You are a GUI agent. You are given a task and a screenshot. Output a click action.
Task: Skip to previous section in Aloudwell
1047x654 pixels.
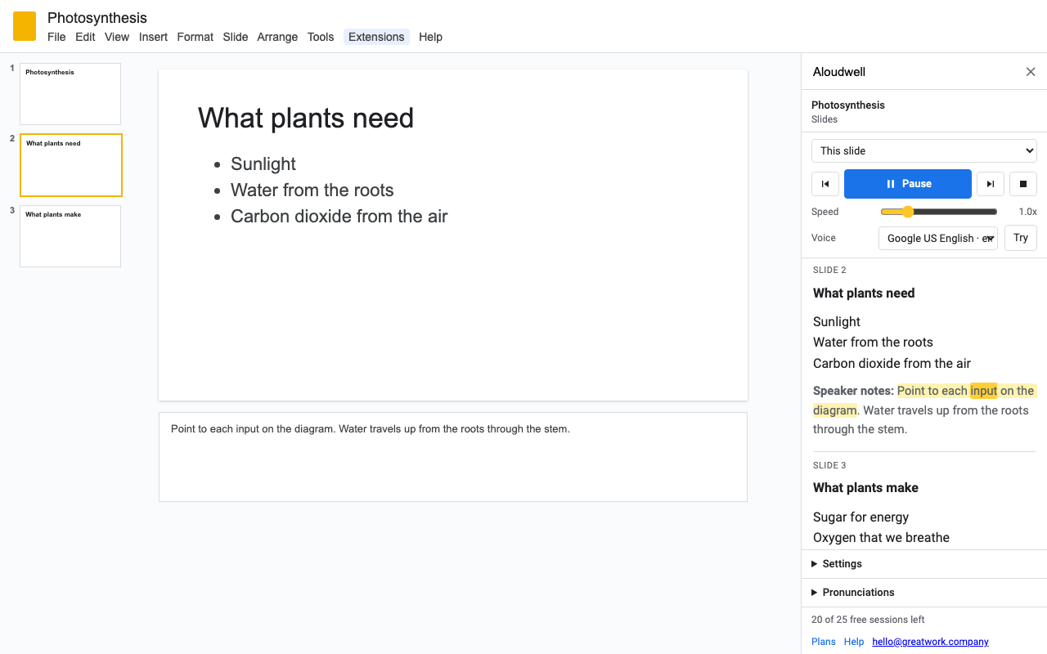[825, 184]
